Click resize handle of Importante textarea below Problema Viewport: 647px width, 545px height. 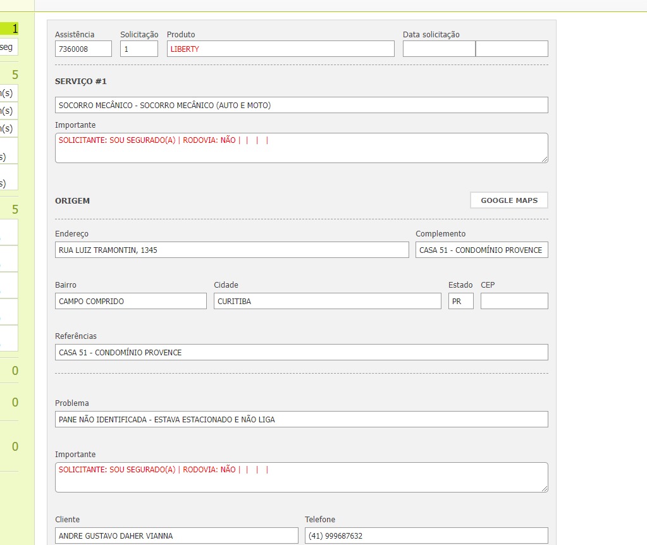pyautogui.click(x=545, y=489)
